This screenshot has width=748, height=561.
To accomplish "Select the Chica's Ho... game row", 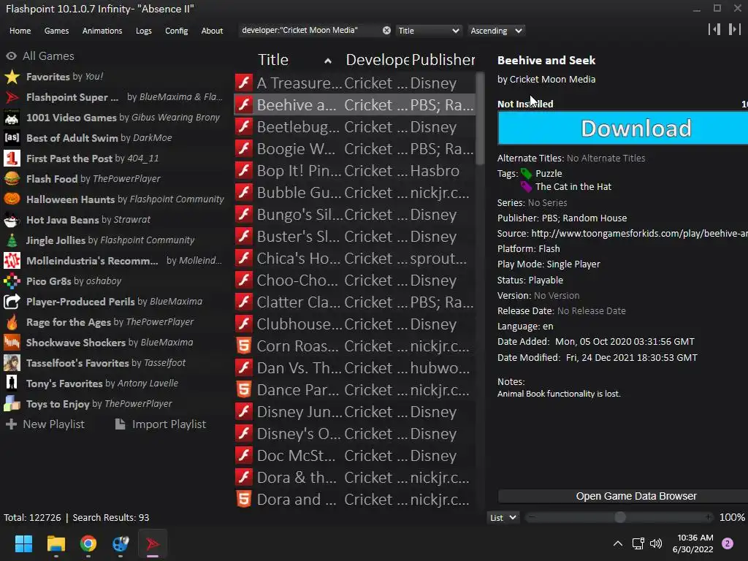I will coord(356,258).
